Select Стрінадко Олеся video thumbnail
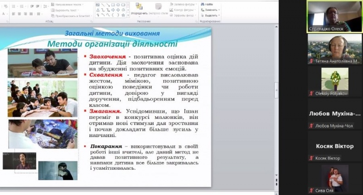Image resolution: width=363 pixels, height=195 pixels. click(334, 16)
